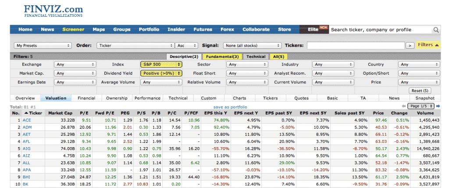Viewport: 449px width, 188px height.
Task: Open the BHI ticker link
Action: [x=26, y=177]
